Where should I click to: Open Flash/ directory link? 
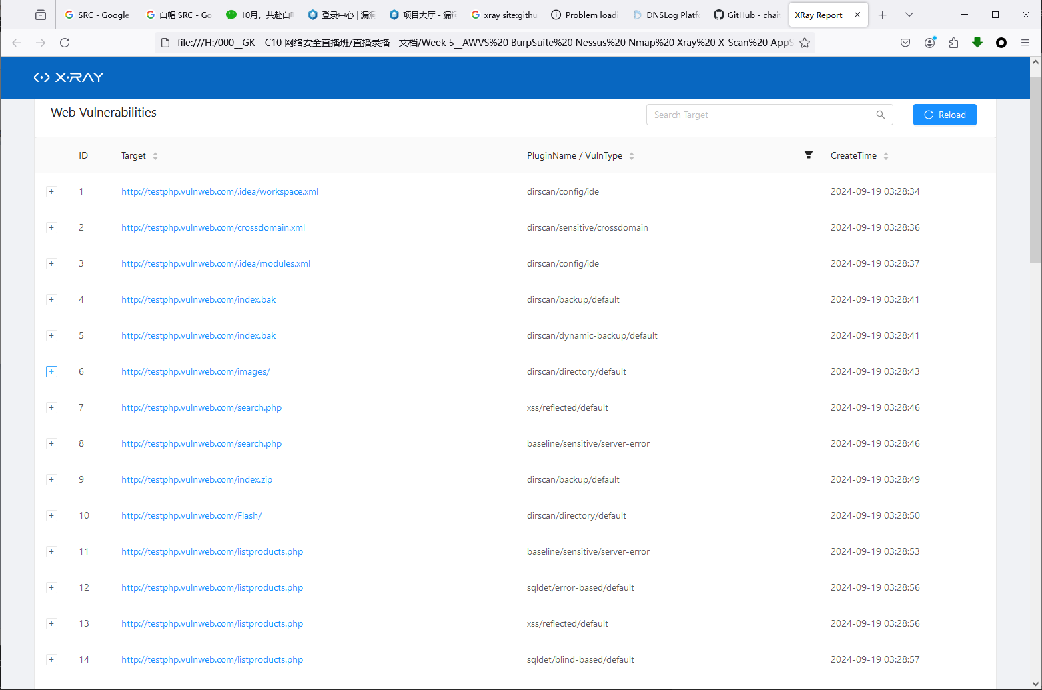coord(191,515)
